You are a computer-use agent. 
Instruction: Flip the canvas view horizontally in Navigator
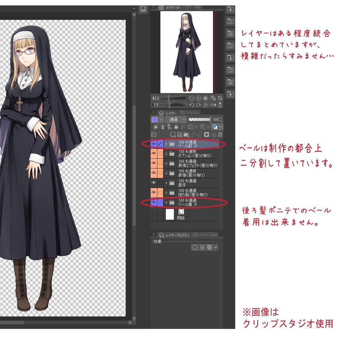213,105
